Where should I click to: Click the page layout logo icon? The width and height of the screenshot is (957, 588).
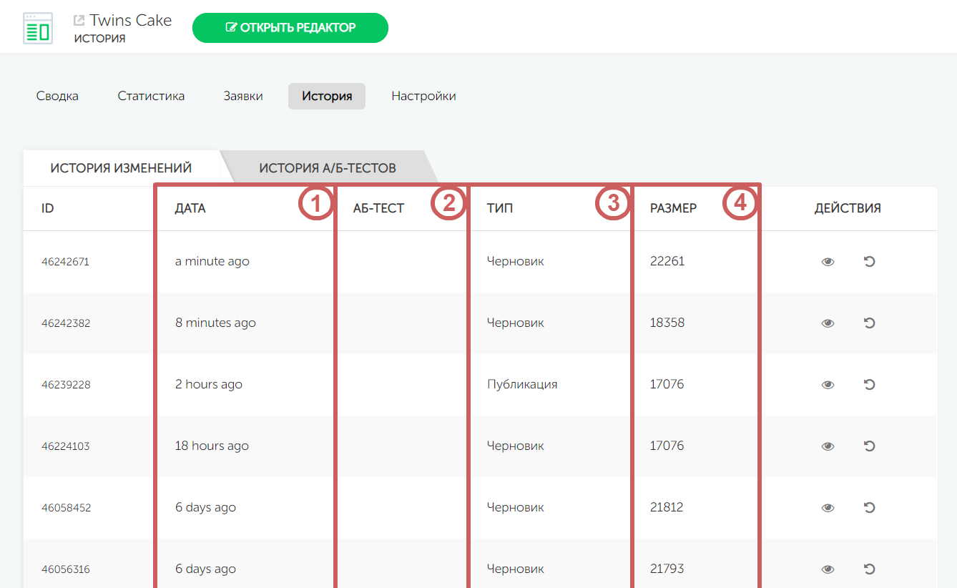pos(38,29)
